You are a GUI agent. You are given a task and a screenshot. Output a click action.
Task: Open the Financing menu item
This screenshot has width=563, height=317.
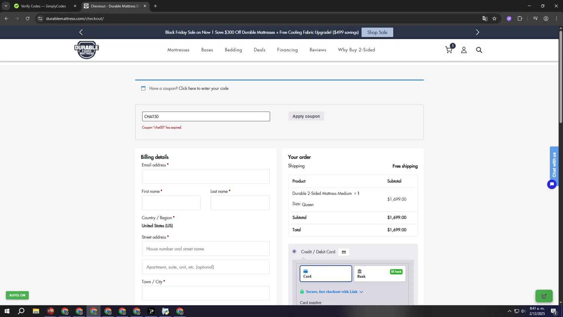(x=288, y=50)
